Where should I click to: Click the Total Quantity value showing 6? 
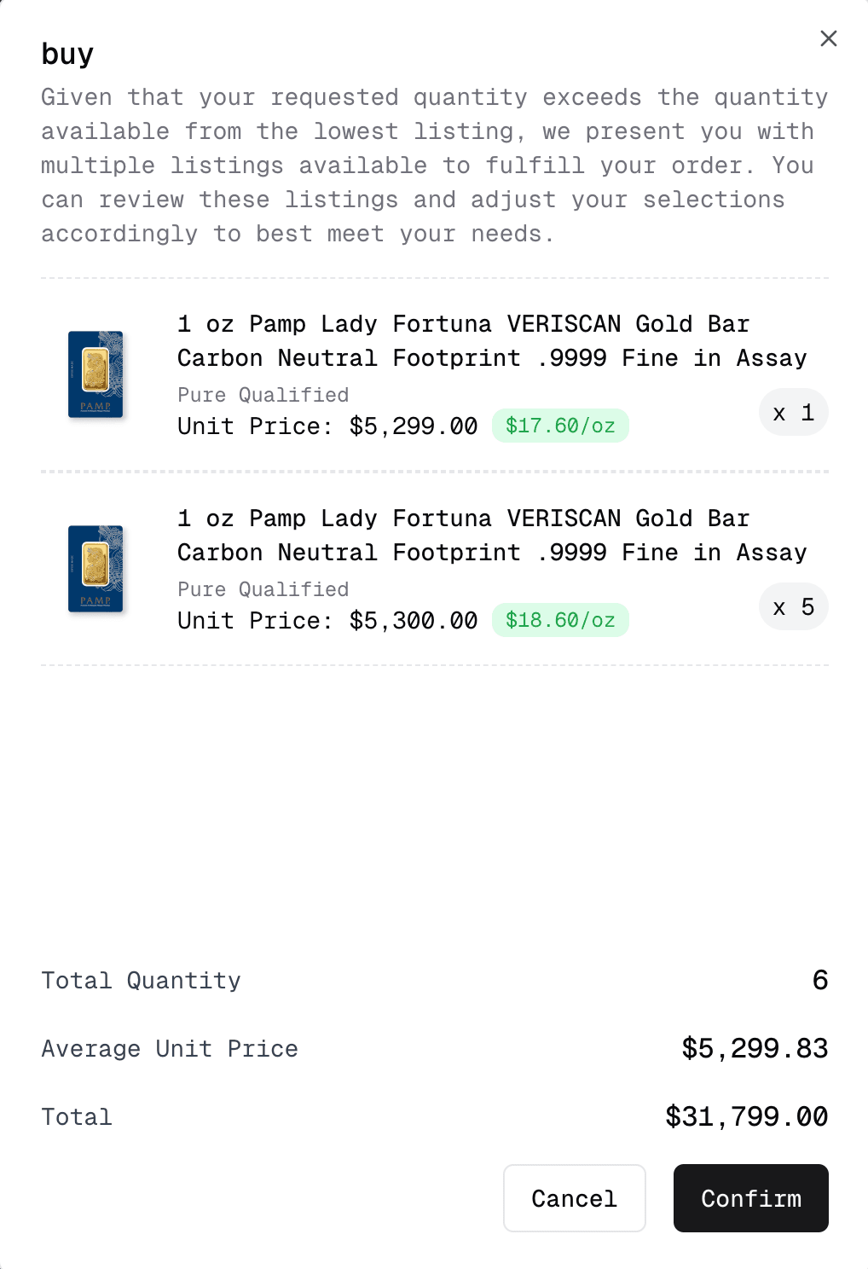pos(820,981)
